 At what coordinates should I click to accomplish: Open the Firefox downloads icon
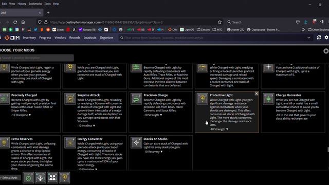pos(306,22)
